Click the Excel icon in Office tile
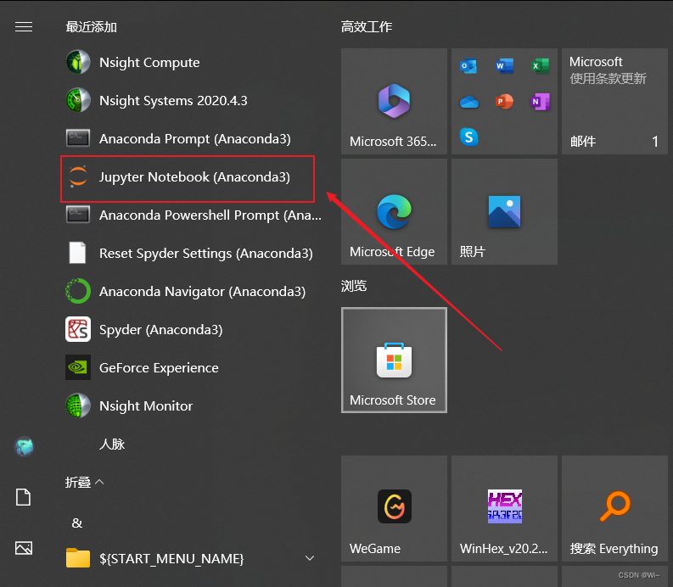 coord(541,66)
